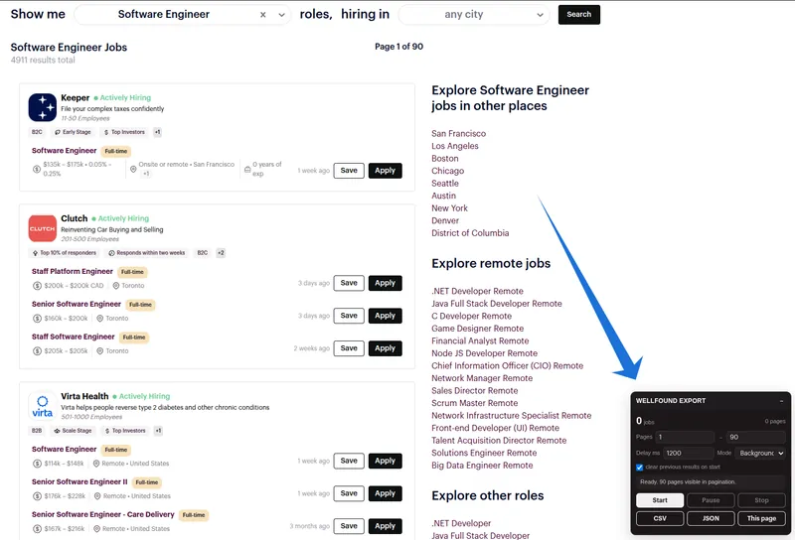Click Keeper's Top Investors tag
Screen dimensions: 795x540
pyautogui.click(x=124, y=132)
